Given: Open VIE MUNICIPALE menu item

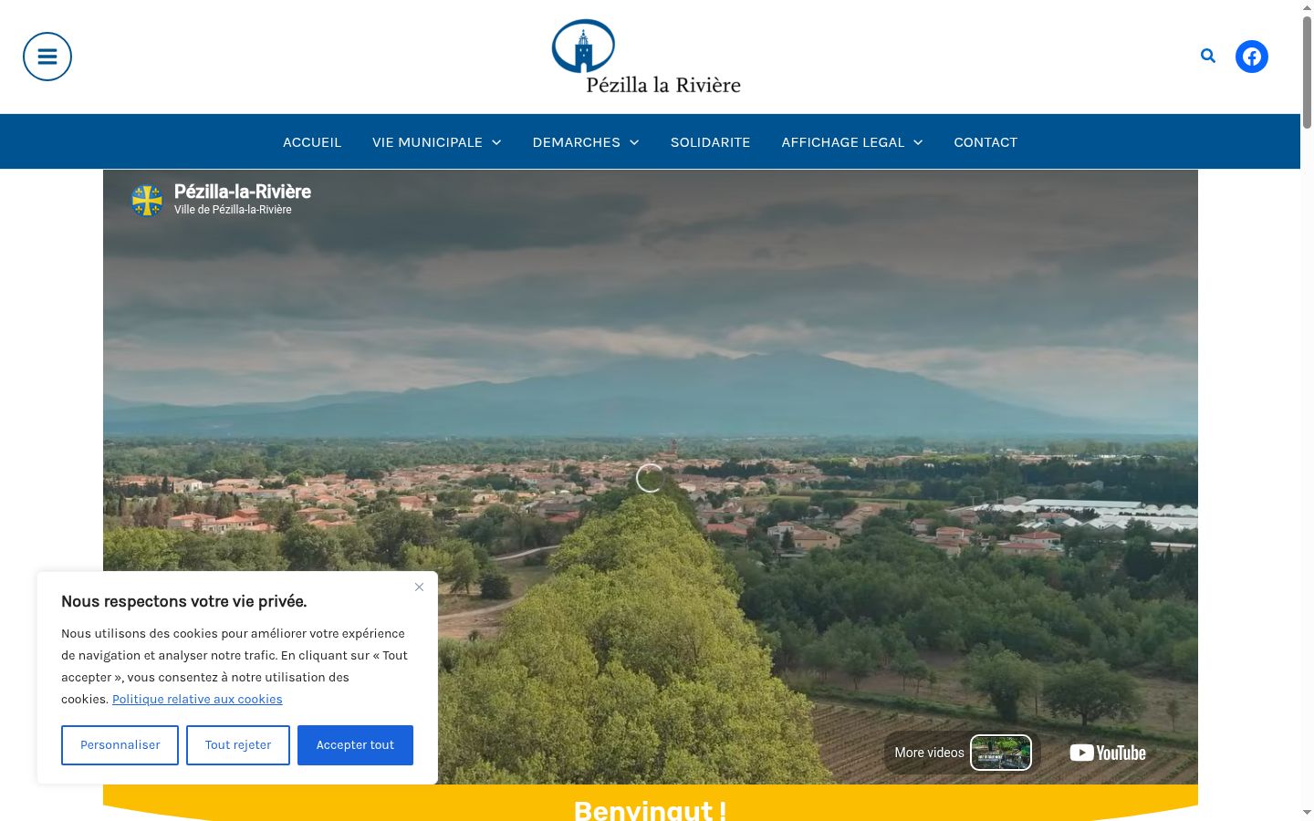Looking at the screenshot, I should pyautogui.click(x=427, y=142).
